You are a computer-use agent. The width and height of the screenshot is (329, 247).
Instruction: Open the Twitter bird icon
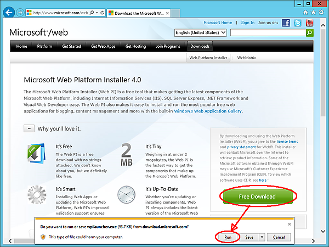[298, 23]
